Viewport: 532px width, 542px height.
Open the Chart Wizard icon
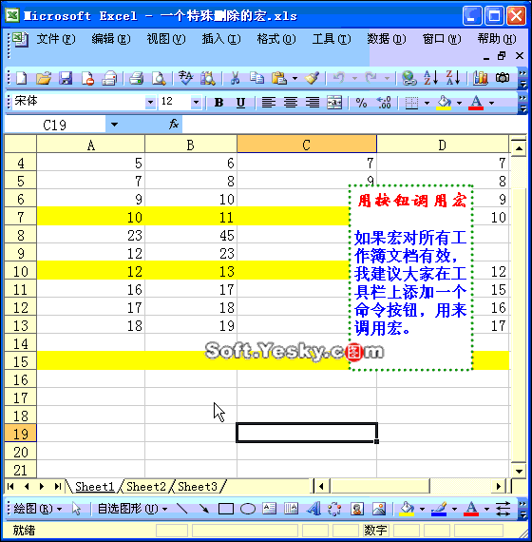pos(481,78)
